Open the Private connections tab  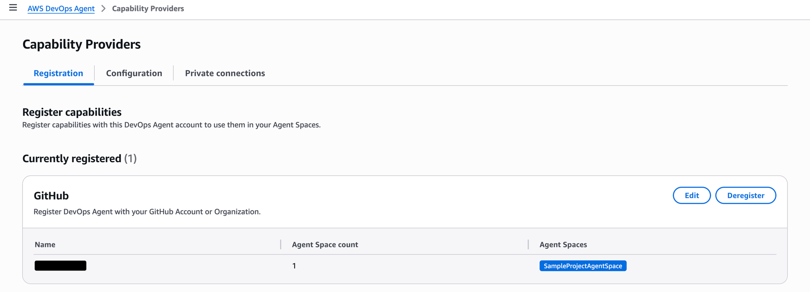pyautogui.click(x=225, y=73)
